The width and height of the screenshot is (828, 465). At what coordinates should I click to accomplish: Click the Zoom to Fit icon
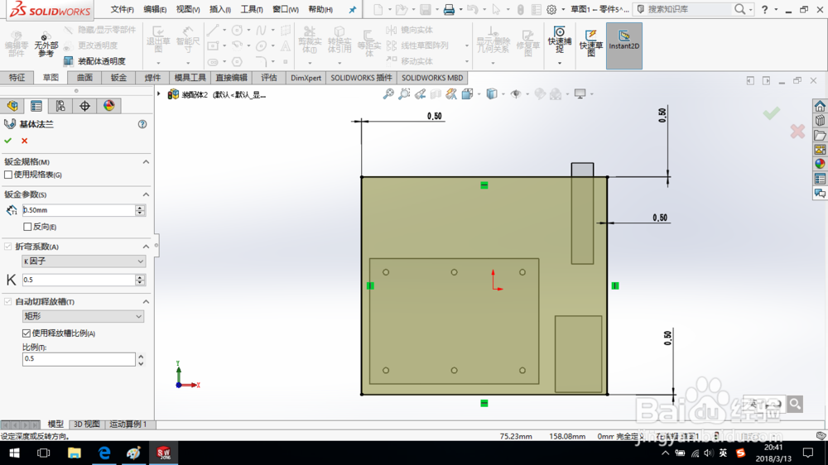[388, 94]
